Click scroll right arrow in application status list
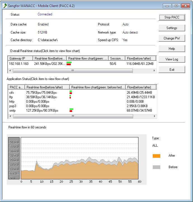The height and width of the screenshot is (202, 193). 154,116
